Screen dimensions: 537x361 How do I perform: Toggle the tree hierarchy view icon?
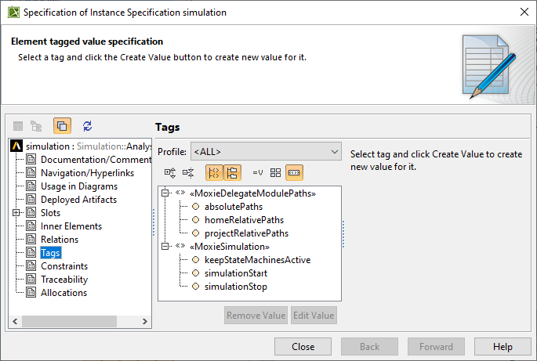232,172
